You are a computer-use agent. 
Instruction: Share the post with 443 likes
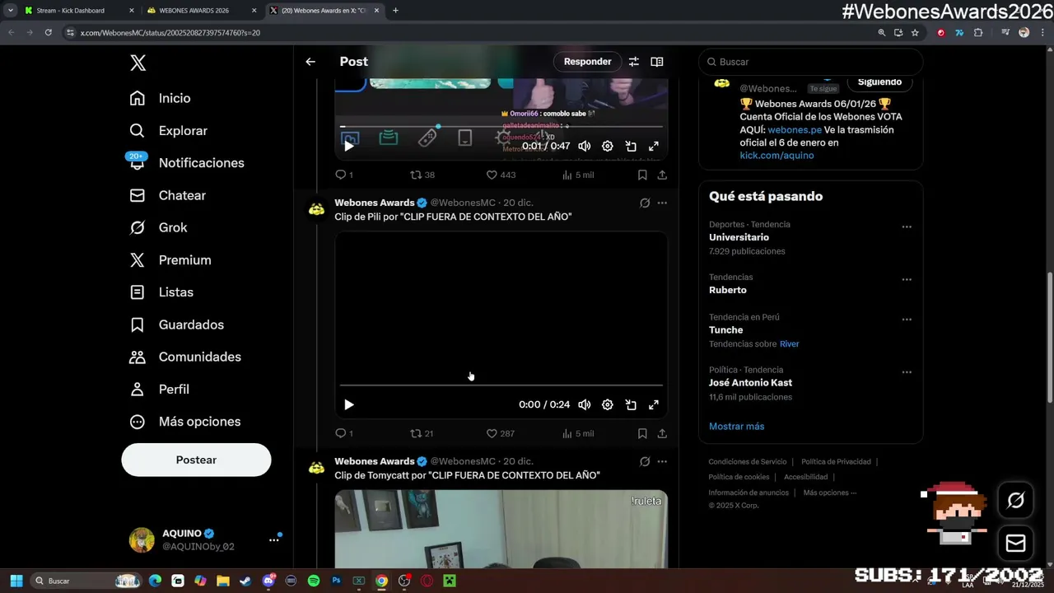point(662,175)
